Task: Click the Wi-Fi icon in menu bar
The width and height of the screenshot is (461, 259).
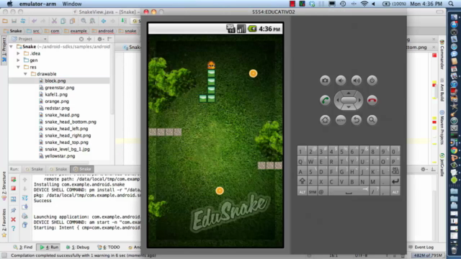Action: click(x=364, y=4)
